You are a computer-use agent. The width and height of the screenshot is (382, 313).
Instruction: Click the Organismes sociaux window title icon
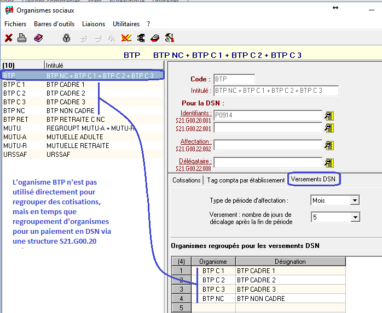pyautogui.click(x=9, y=10)
